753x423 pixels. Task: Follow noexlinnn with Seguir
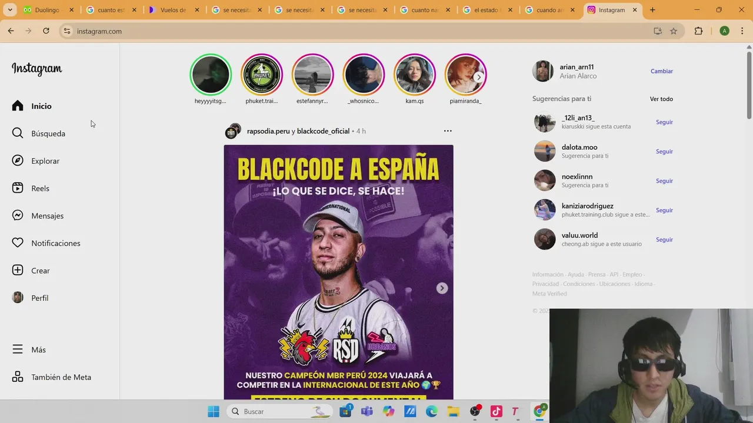[x=664, y=181]
